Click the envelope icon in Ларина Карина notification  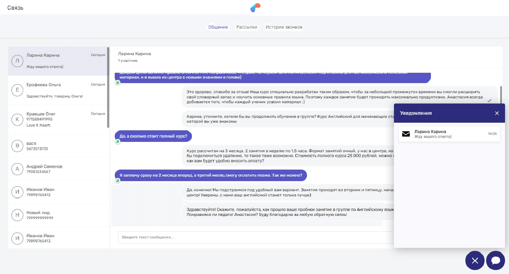click(x=406, y=134)
